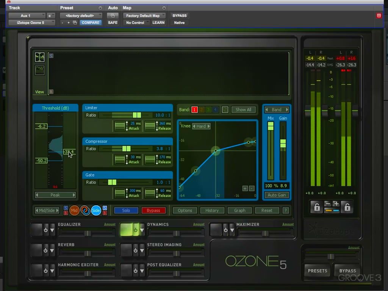Open the factory default preset dropdown
Screen dimensions: 388x291
(81, 16)
